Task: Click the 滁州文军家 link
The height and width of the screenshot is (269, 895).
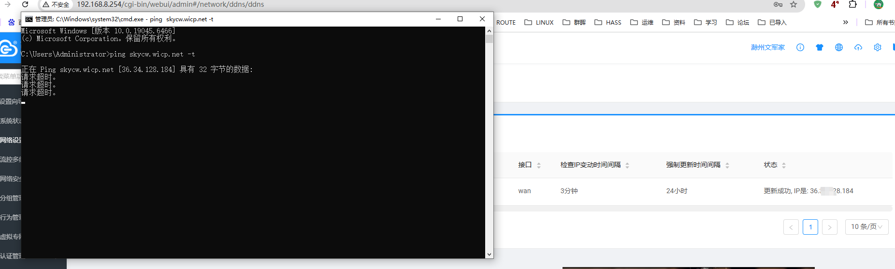Action: [767, 47]
